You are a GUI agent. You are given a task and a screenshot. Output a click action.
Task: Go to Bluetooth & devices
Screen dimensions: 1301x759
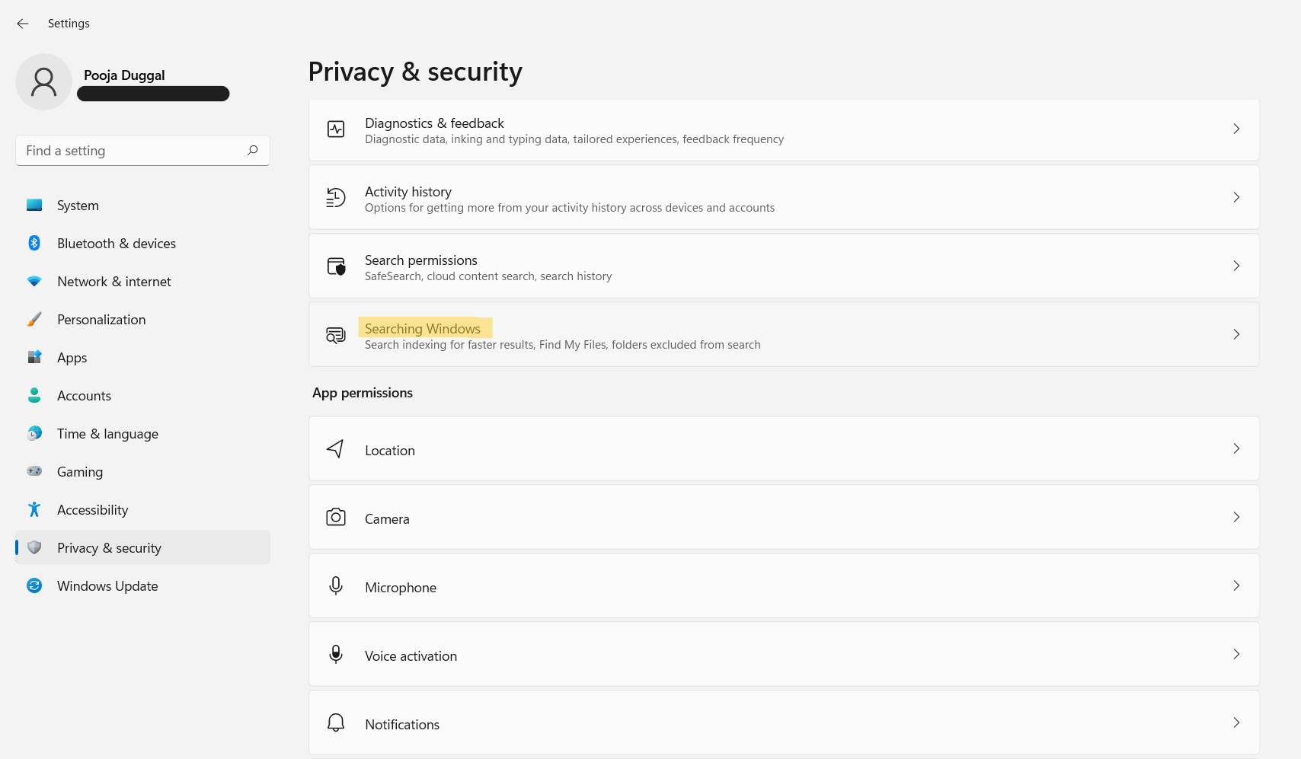116,244
